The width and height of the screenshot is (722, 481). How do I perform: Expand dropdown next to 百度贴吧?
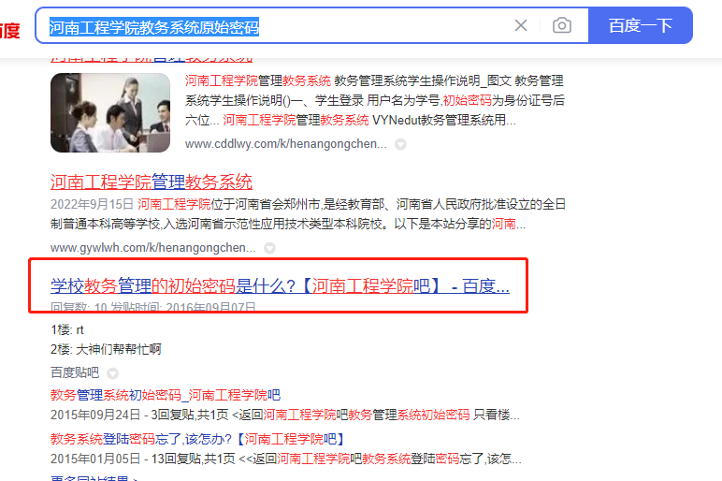pos(112,372)
